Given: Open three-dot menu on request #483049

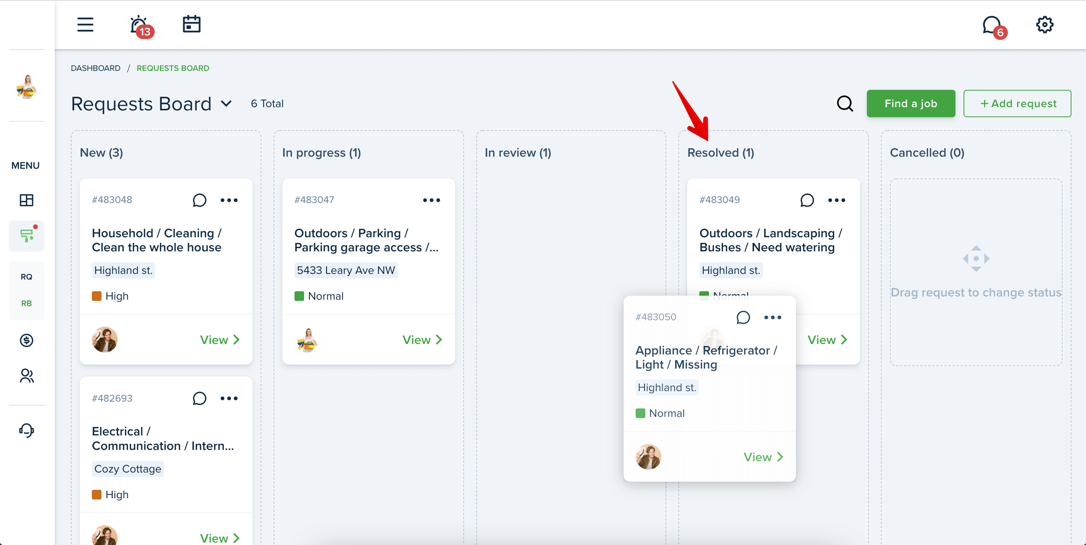Looking at the screenshot, I should click(x=836, y=200).
